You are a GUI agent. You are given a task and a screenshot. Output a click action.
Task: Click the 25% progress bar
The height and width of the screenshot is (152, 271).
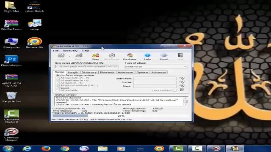coord(121,116)
